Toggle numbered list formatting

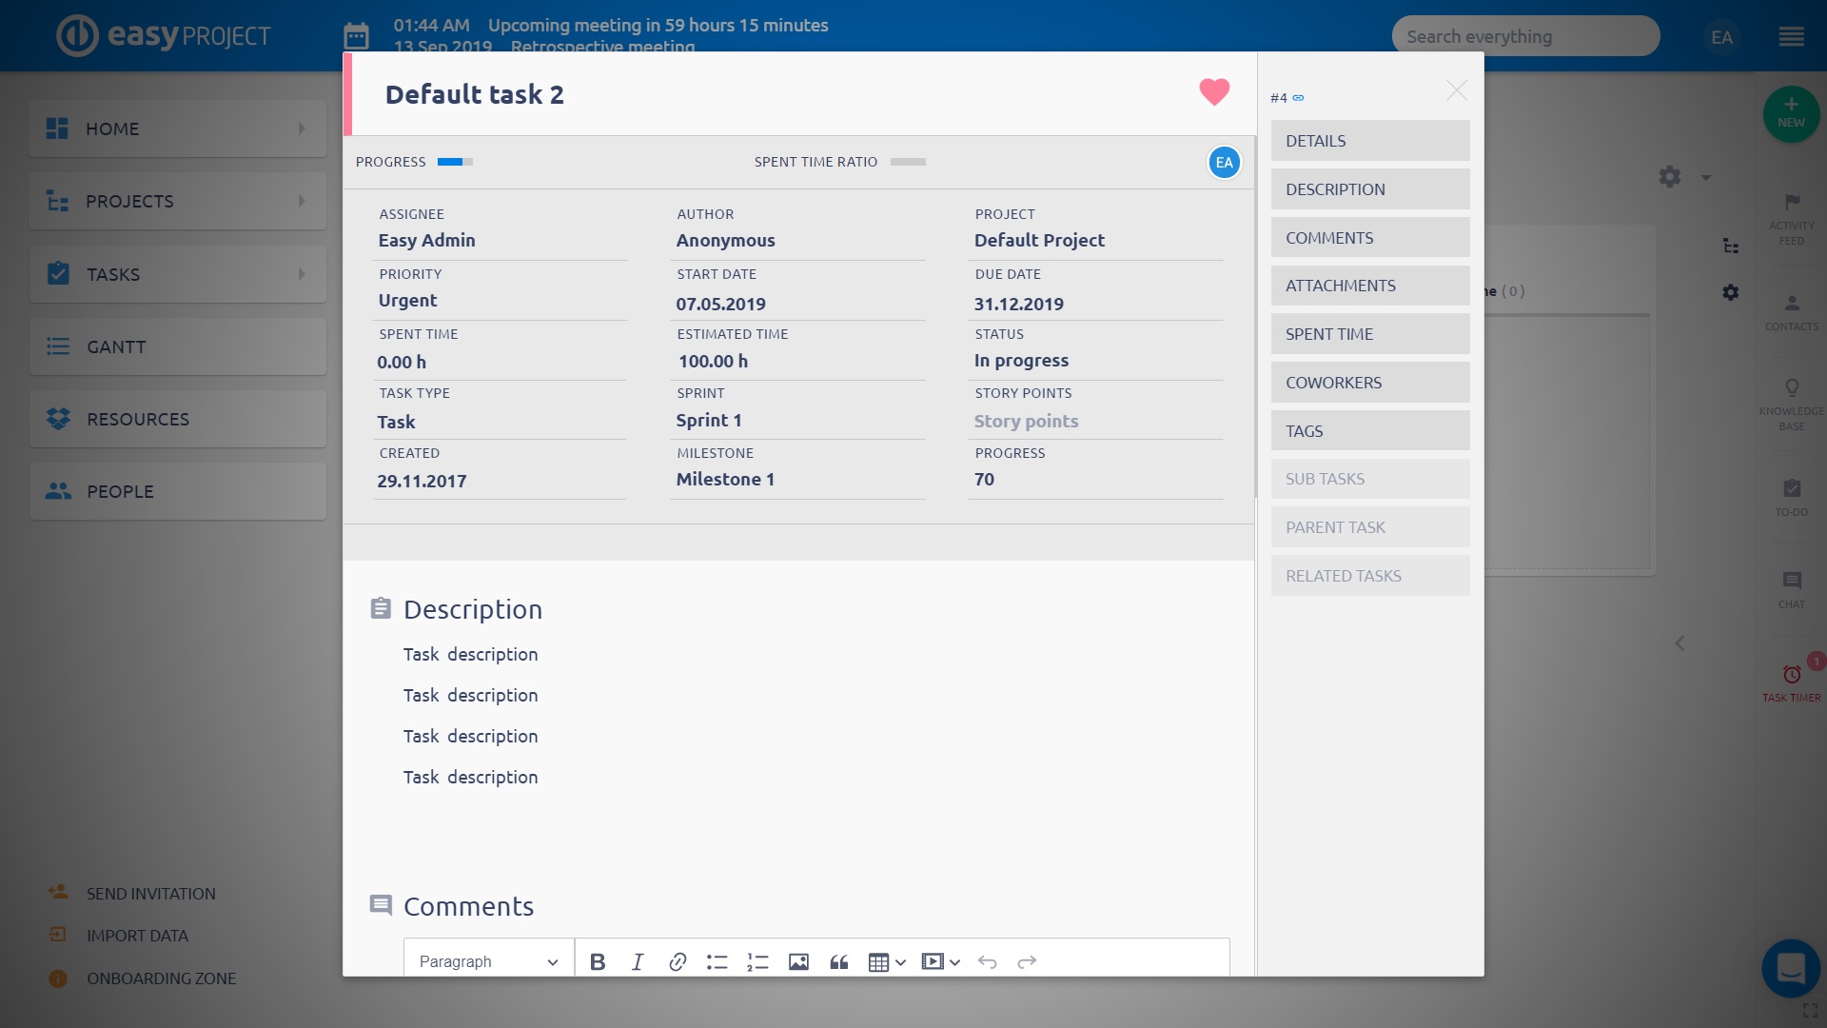coord(757,961)
